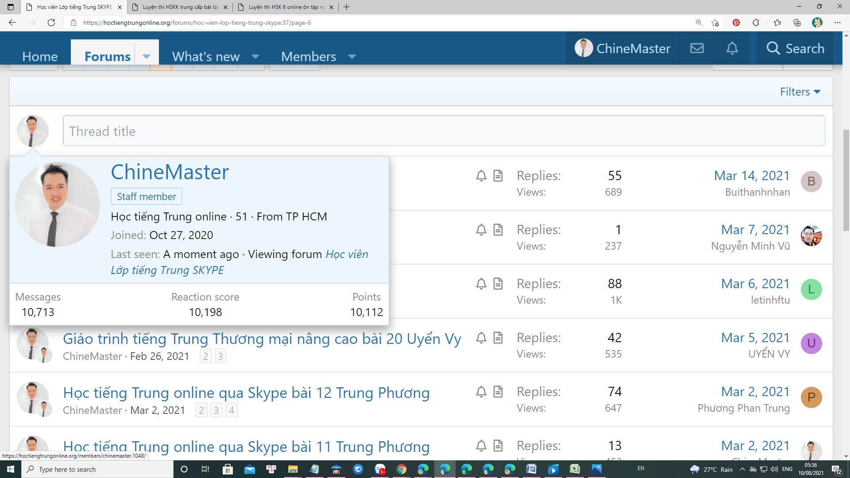The image size is (850, 478).
Task: Expand the Members menu dropdown arrow
Action: point(352,57)
